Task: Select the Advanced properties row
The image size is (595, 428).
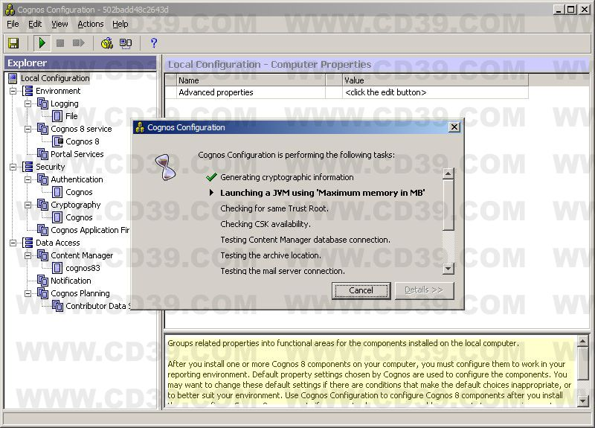Action: 347,92
